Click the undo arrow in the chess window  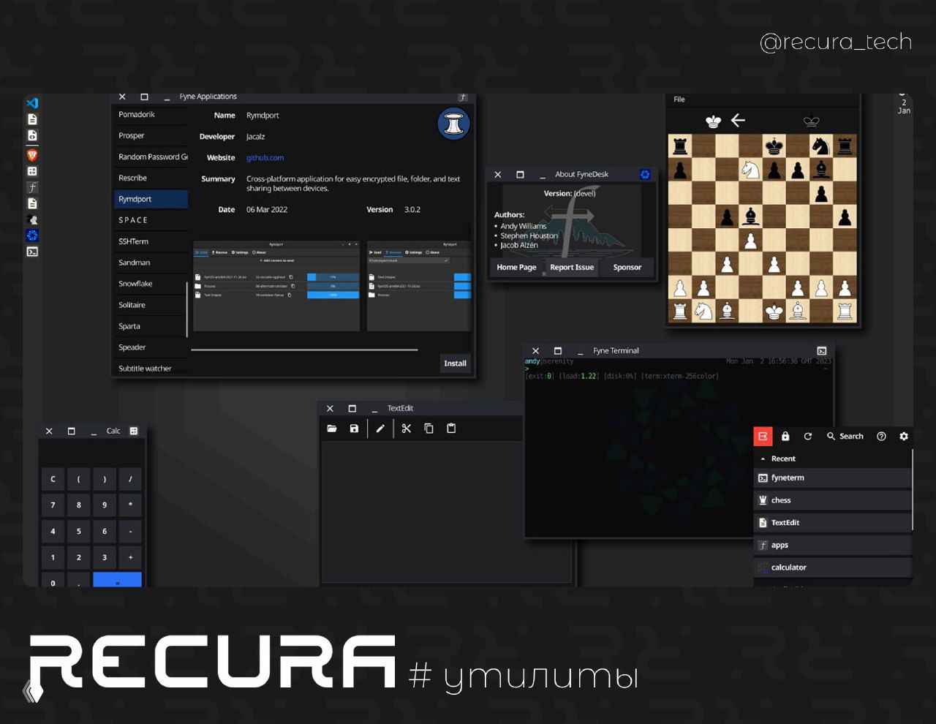[x=738, y=120]
